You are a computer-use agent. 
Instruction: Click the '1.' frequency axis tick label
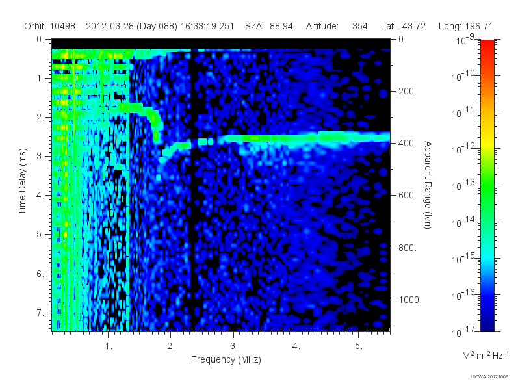tap(109, 346)
